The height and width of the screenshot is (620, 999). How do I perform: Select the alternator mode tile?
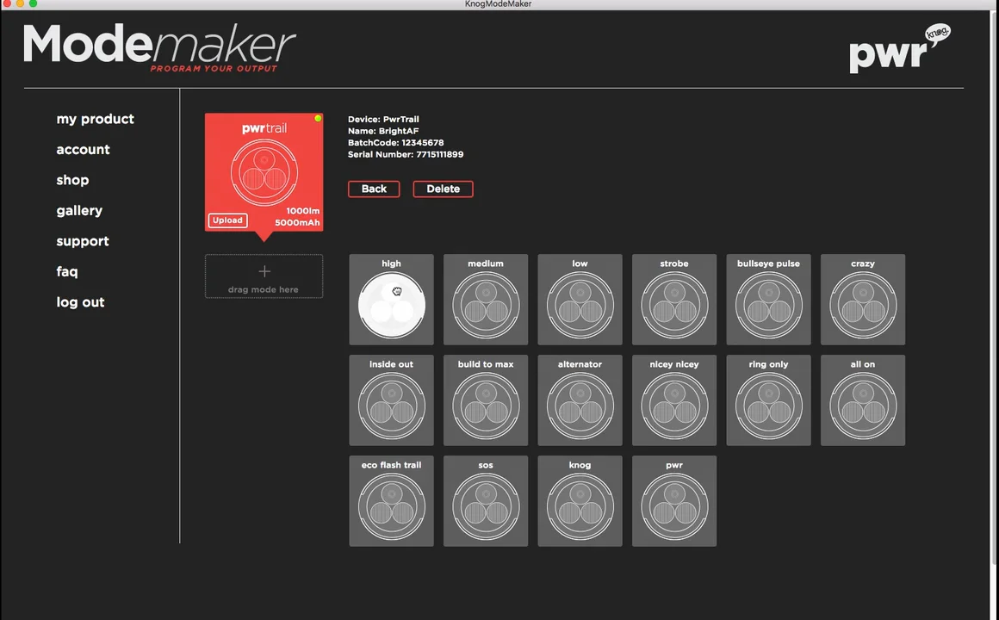pos(580,400)
